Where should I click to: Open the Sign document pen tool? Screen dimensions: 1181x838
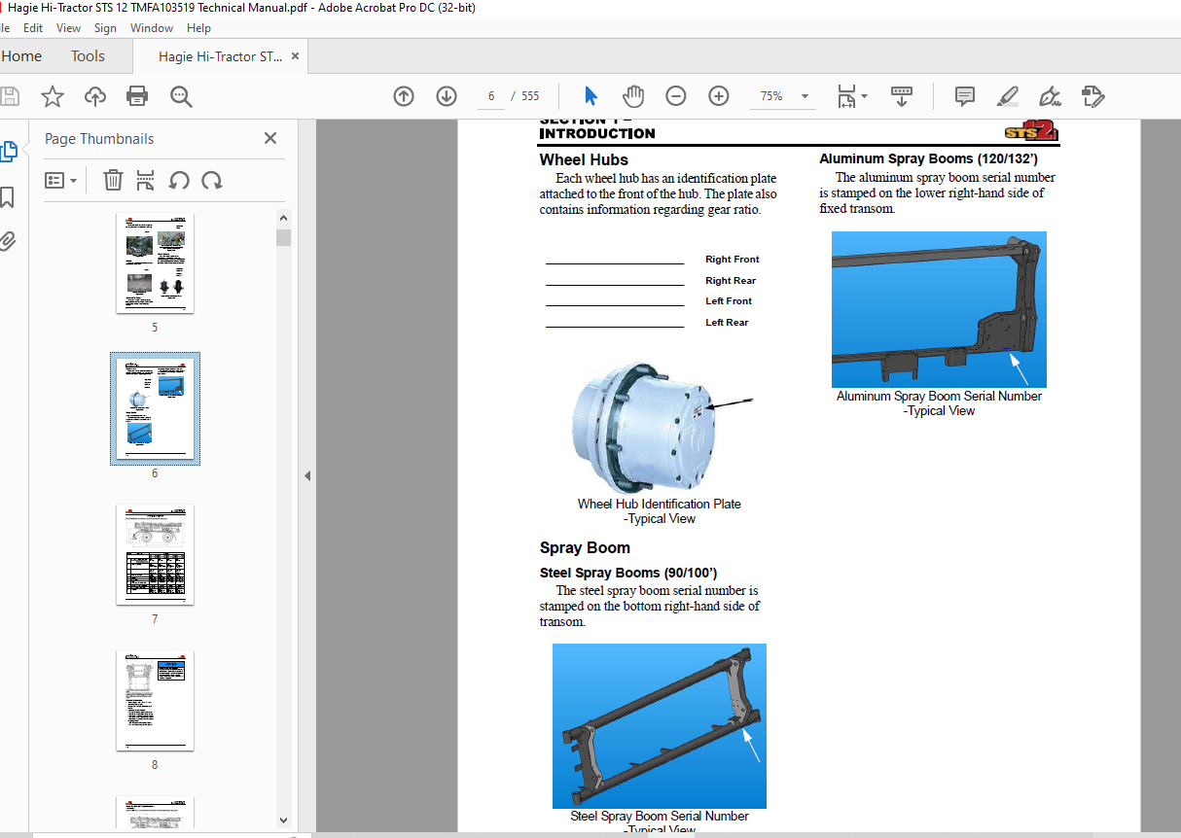[1050, 96]
